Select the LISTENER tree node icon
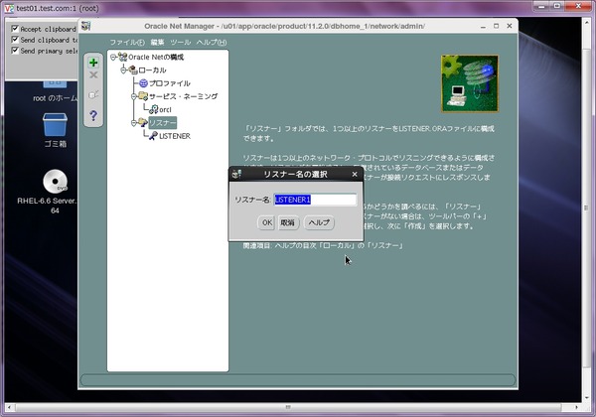Screen dimensions: 596x417 click(153, 136)
